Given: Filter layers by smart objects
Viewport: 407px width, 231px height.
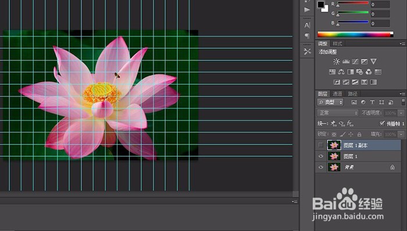Looking at the screenshot, I should pyautogui.click(x=391, y=102).
